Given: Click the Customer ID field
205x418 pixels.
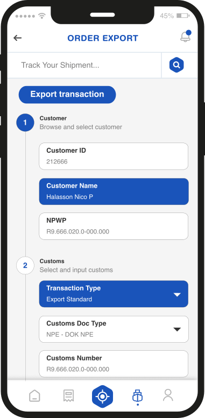Looking at the screenshot, I should pos(114,156).
